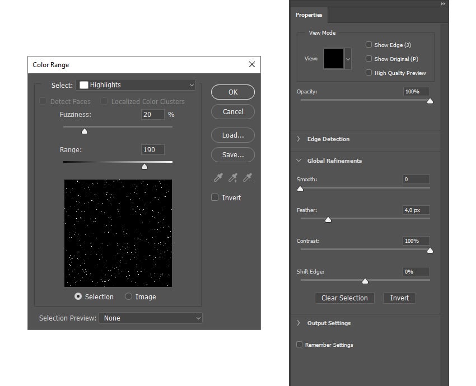Screen dimensions: 476x386
Task: Select the Subtract from Sample eyedropper
Action: click(x=248, y=178)
